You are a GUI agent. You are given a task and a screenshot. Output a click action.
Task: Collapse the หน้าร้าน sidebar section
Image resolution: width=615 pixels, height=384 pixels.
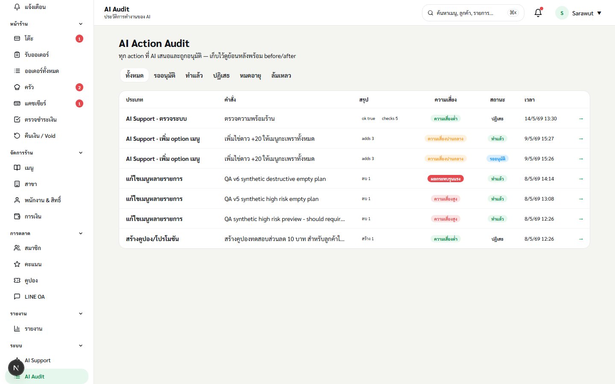click(81, 24)
